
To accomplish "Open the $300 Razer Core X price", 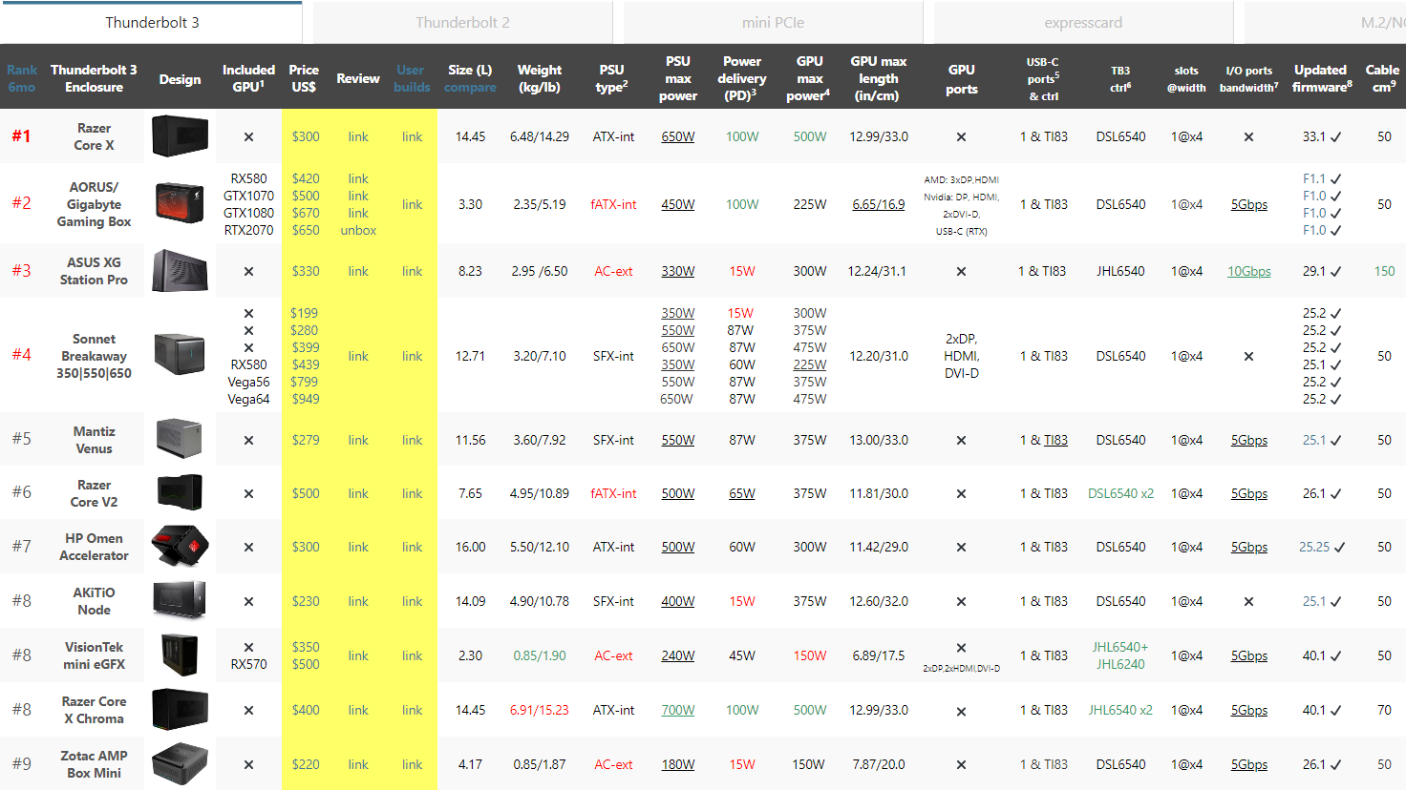I will [306, 136].
